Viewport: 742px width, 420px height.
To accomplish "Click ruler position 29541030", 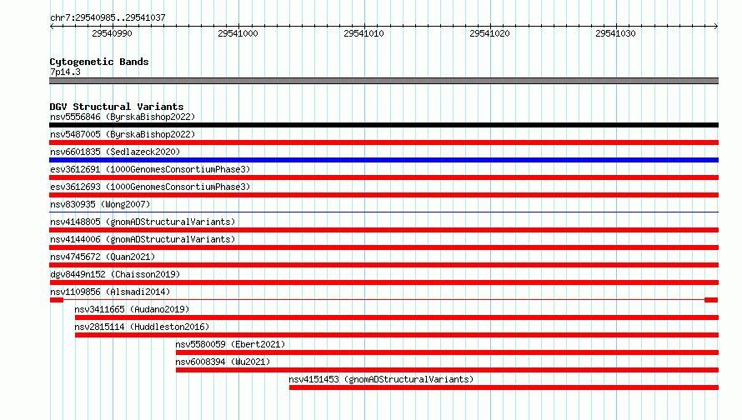I will [x=615, y=33].
